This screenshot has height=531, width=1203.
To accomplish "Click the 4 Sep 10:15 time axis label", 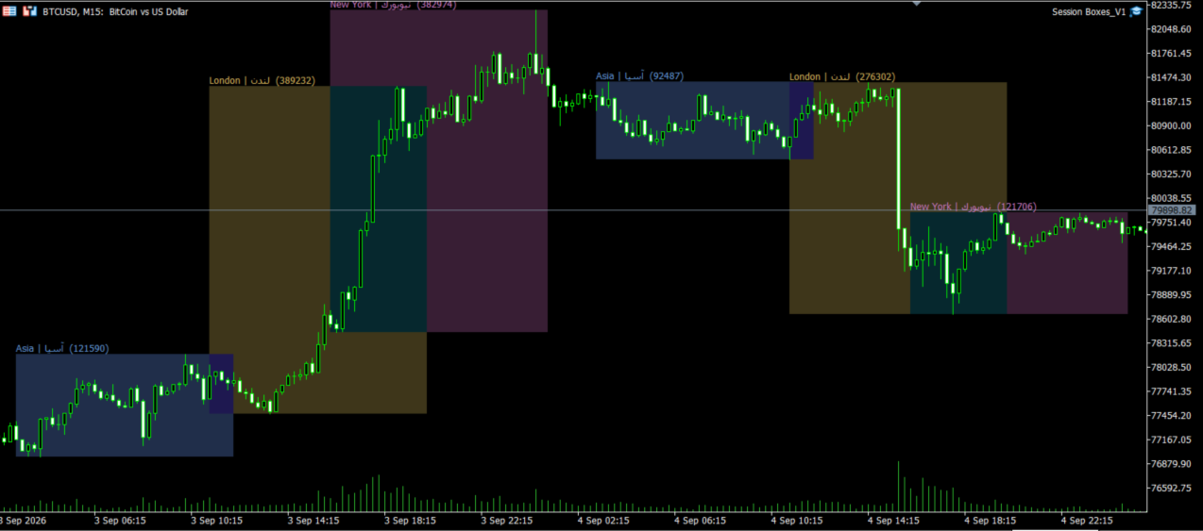I will [795, 520].
